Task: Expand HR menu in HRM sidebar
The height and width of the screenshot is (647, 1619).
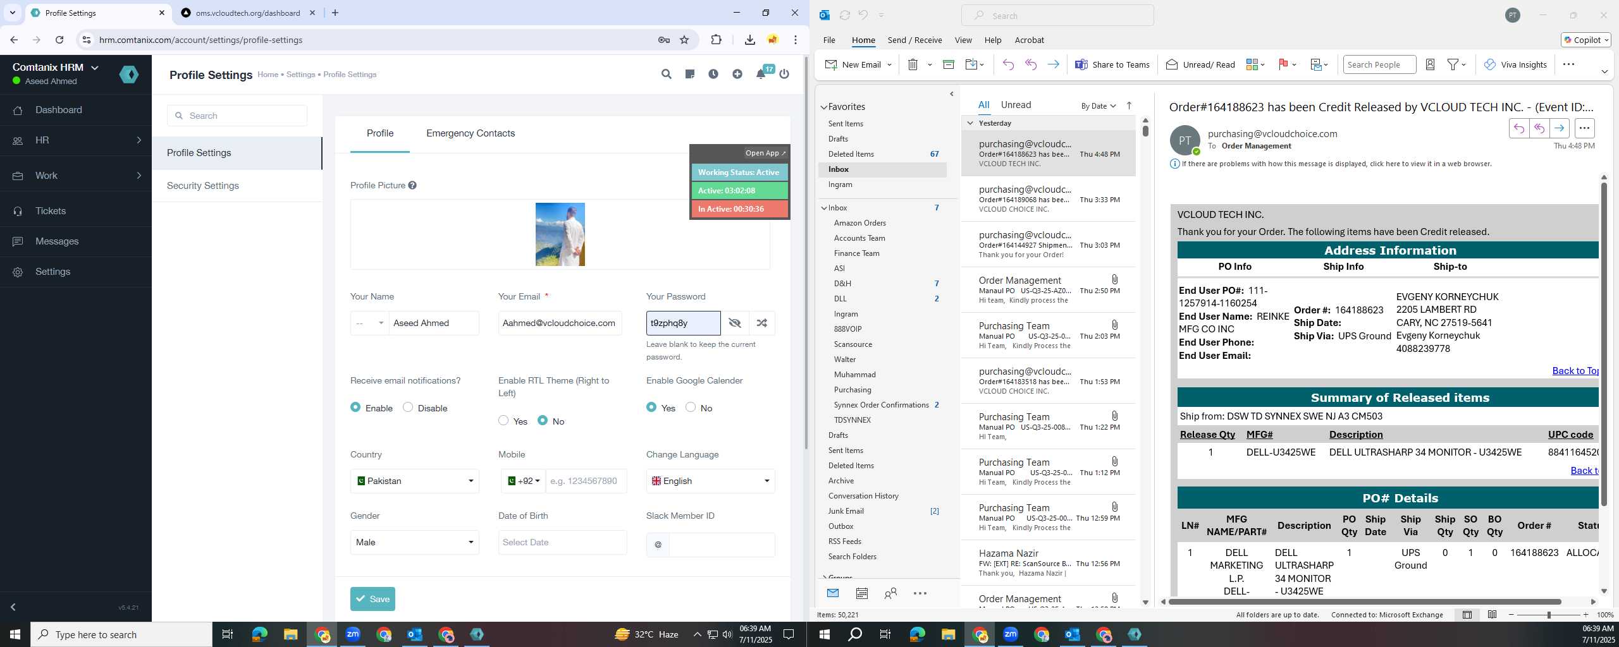Action: pyautogui.click(x=76, y=140)
